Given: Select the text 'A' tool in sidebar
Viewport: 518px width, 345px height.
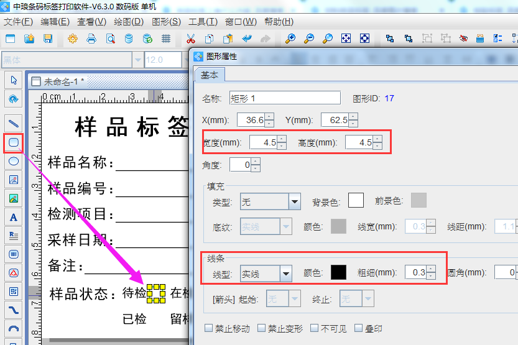Looking at the screenshot, I should tap(14, 217).
